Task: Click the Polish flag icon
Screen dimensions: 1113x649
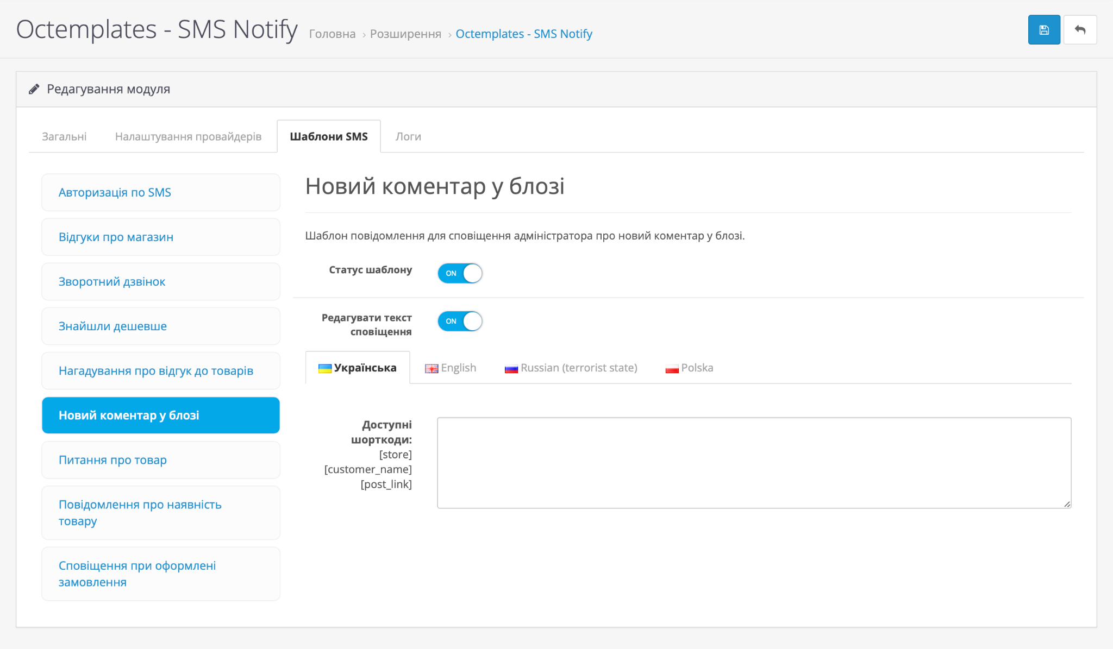Action: point(672,369)
